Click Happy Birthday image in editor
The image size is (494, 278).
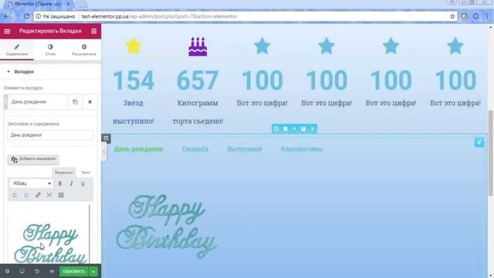point(49,243)
